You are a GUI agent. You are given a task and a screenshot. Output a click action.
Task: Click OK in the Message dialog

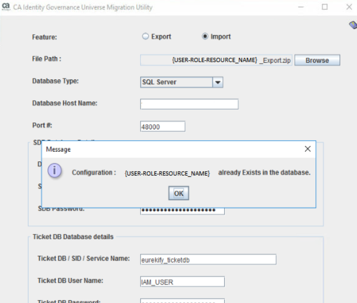coord(179,193)
